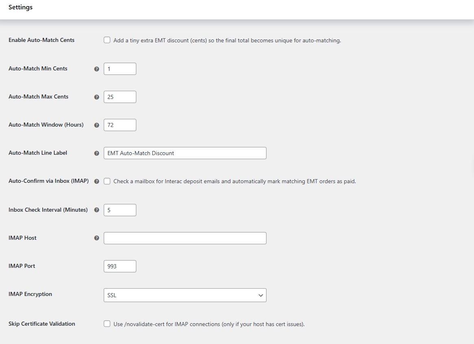This screenshot has width=474, height=344.
Task: Click the Auto-Match Max Cents field
Action: tap(120, 97)
